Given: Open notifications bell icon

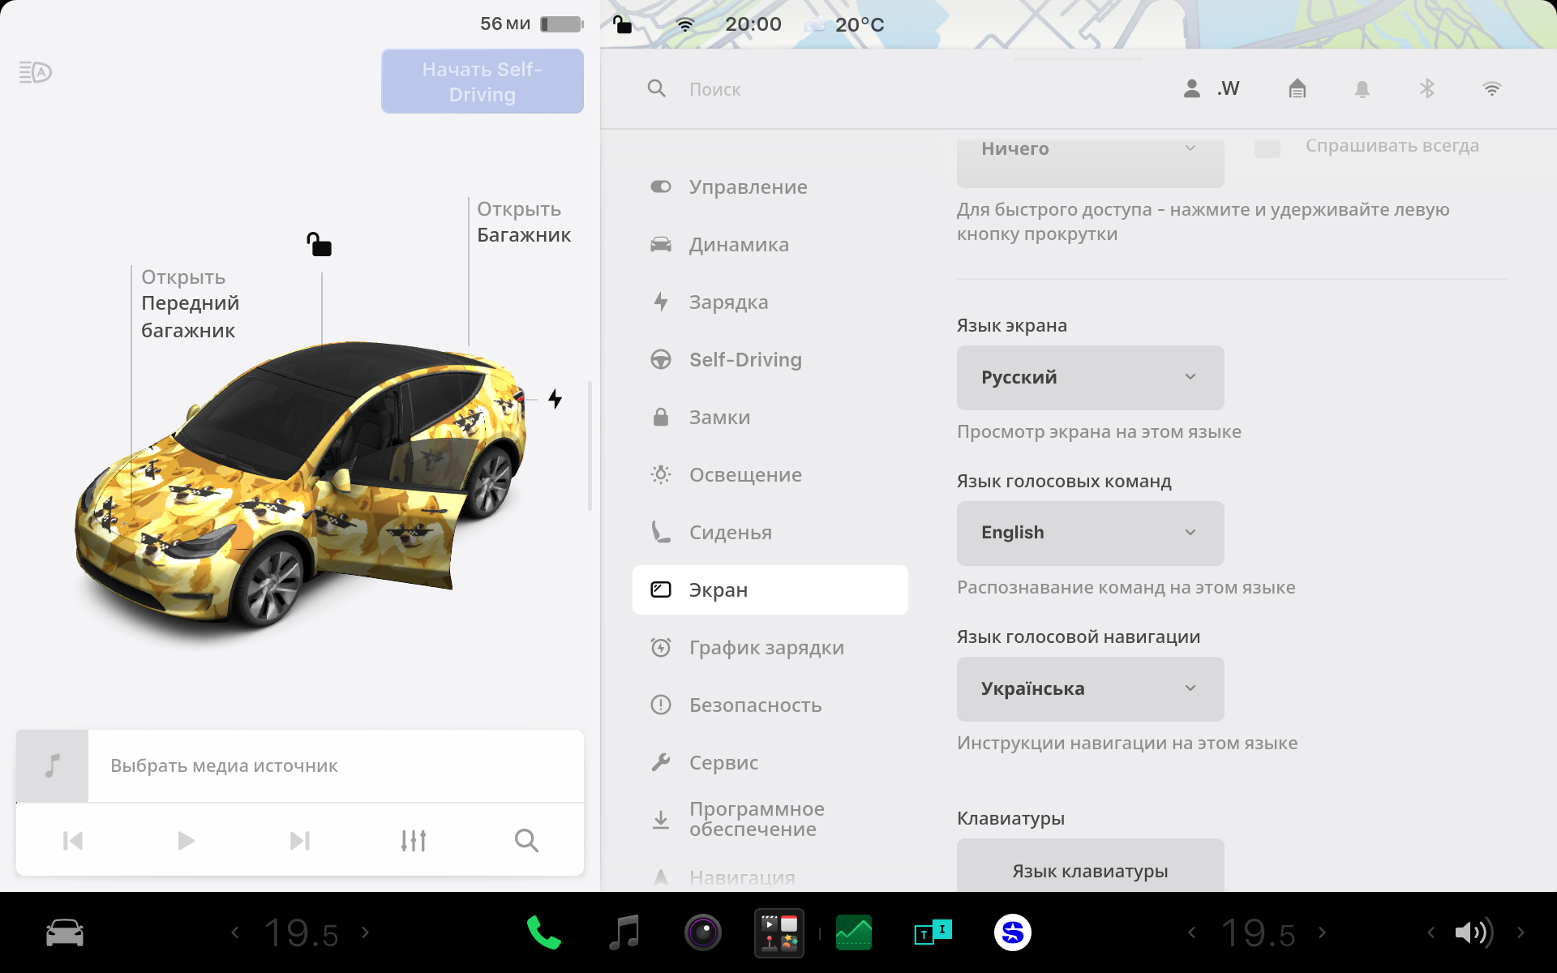Looking at the screenshot, I should pyautogui.click(x=1362, y=89).
